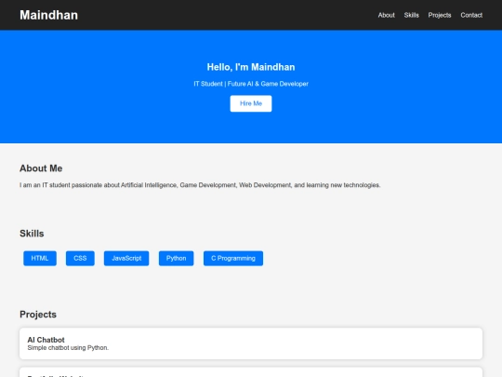Select the HTML skill badge
502x377 pixels.
(40, 259)
